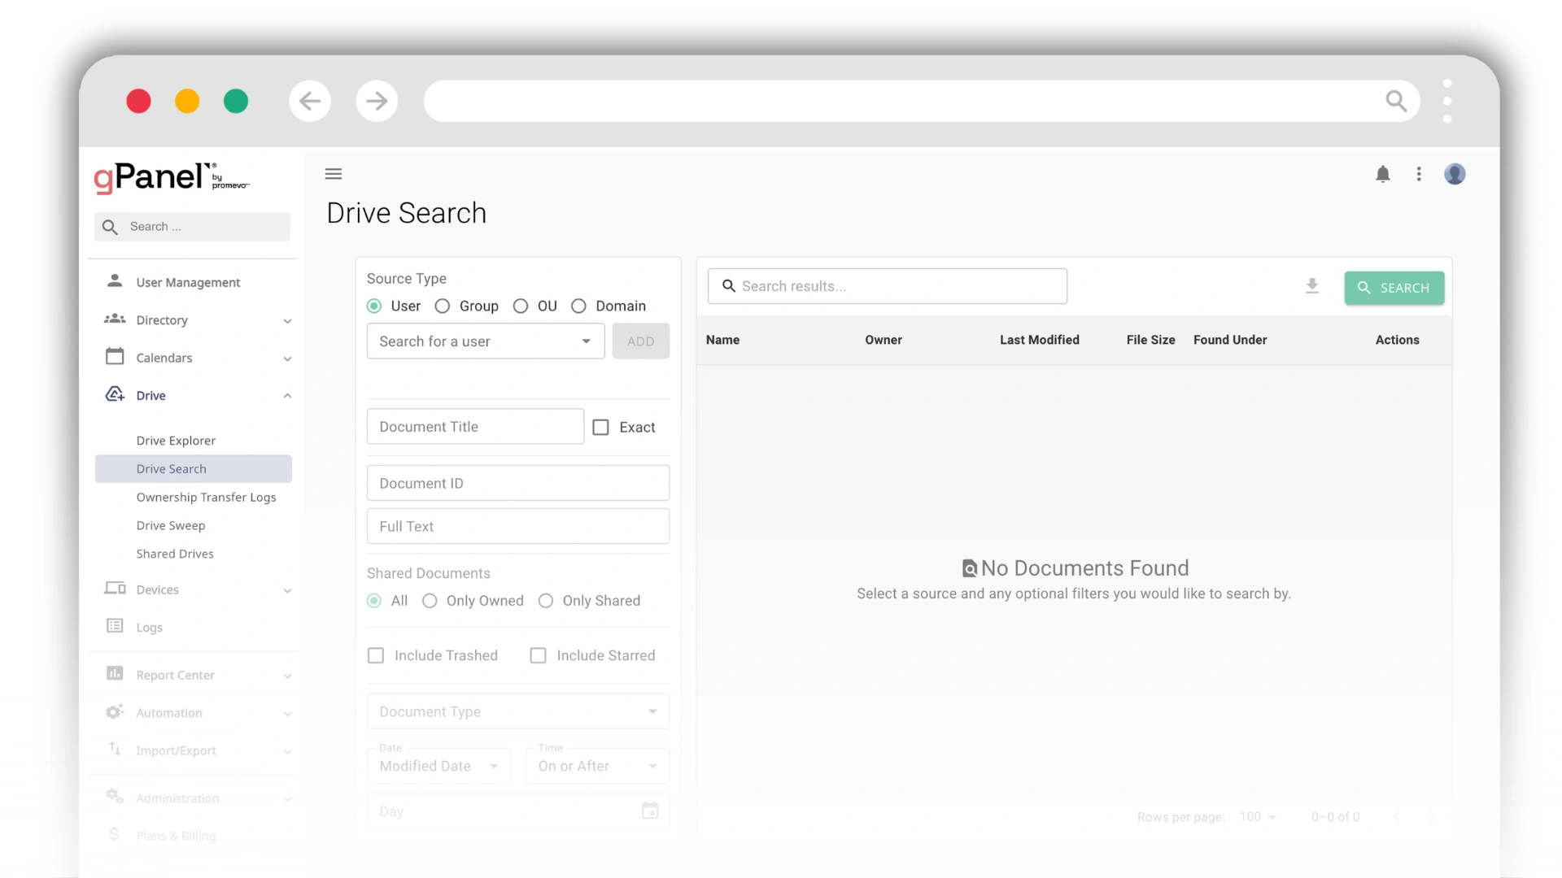Screen dimensions: 1562x878
Task: Click the notification bell icon
Action: tap(1383, 174)
